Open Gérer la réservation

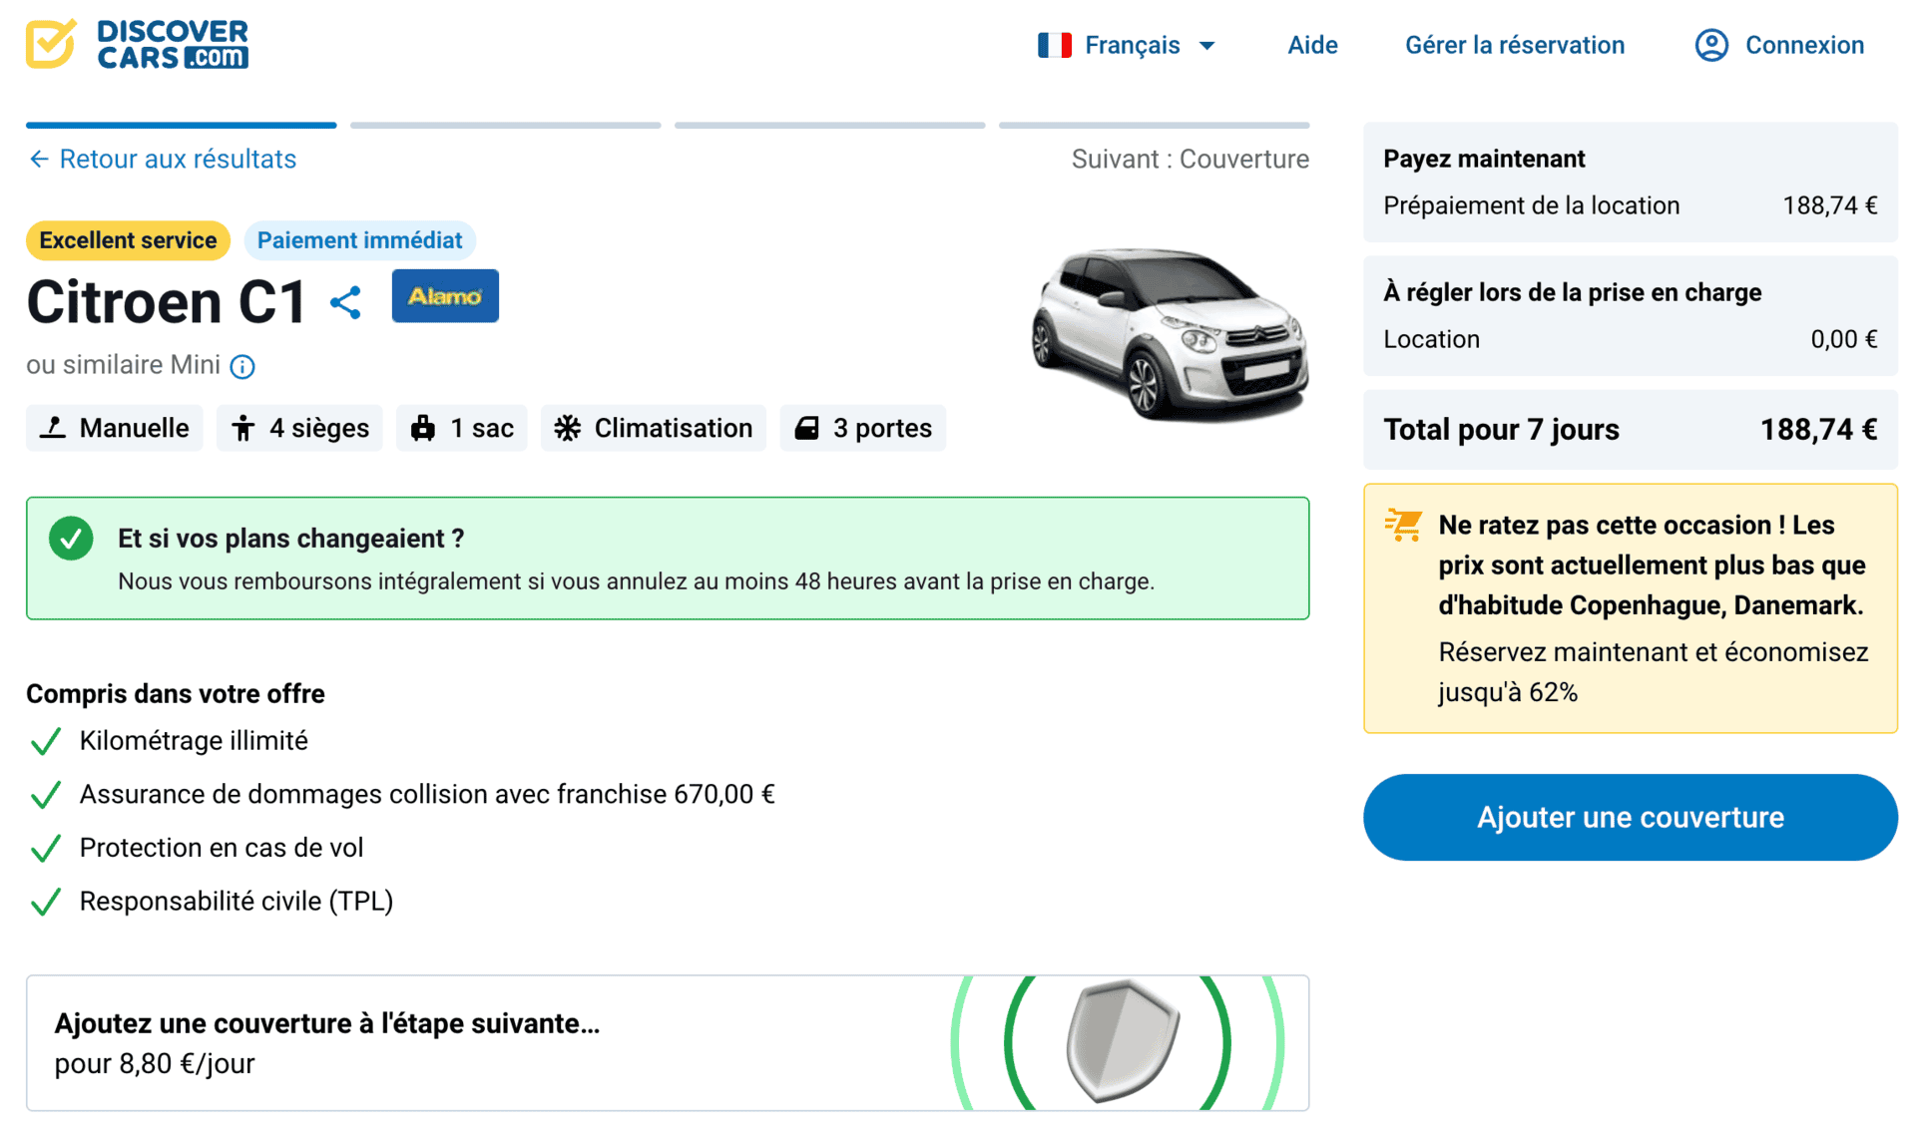coord(1515,45)
